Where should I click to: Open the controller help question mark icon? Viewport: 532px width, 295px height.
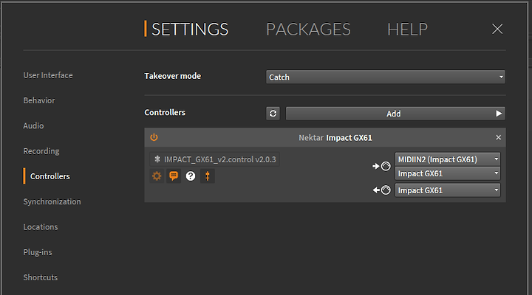[191, 176]
